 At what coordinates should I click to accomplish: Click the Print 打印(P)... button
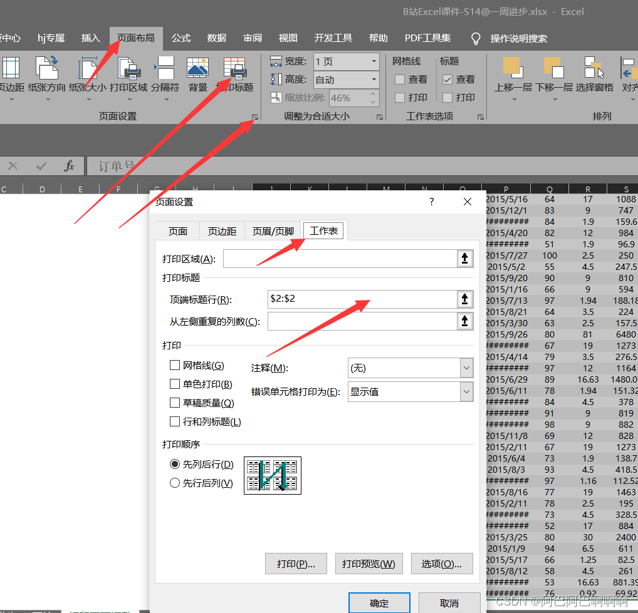[296, 564]
